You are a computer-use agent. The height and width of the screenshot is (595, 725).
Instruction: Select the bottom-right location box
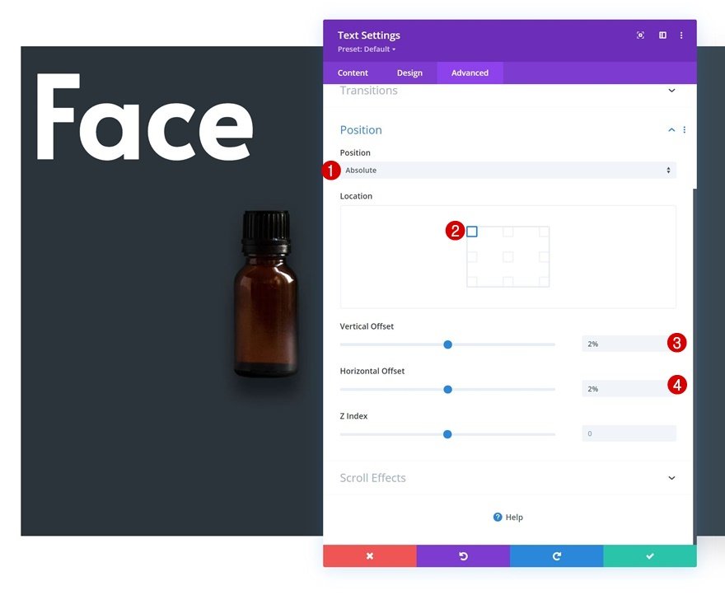[x=545, y=281]
